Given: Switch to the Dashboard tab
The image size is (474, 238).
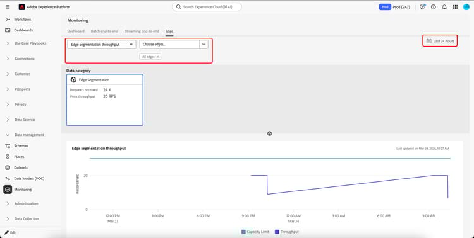Looking at the screenshot, I should [76, 31].
